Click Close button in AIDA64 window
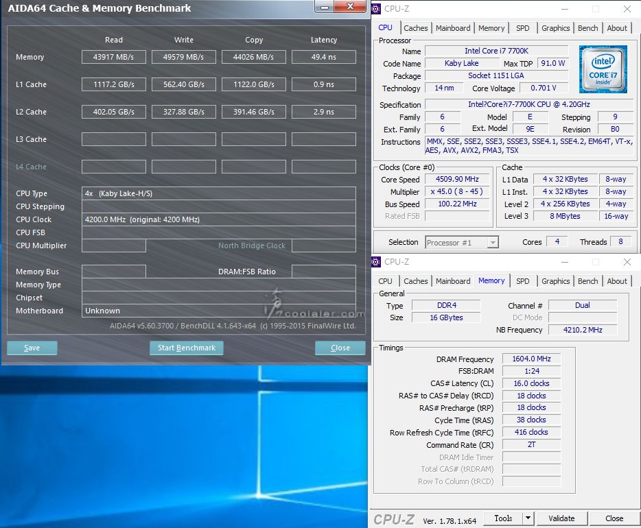This screenshot has height=528, width=641. pyautogui.click(x=340, y=348)
